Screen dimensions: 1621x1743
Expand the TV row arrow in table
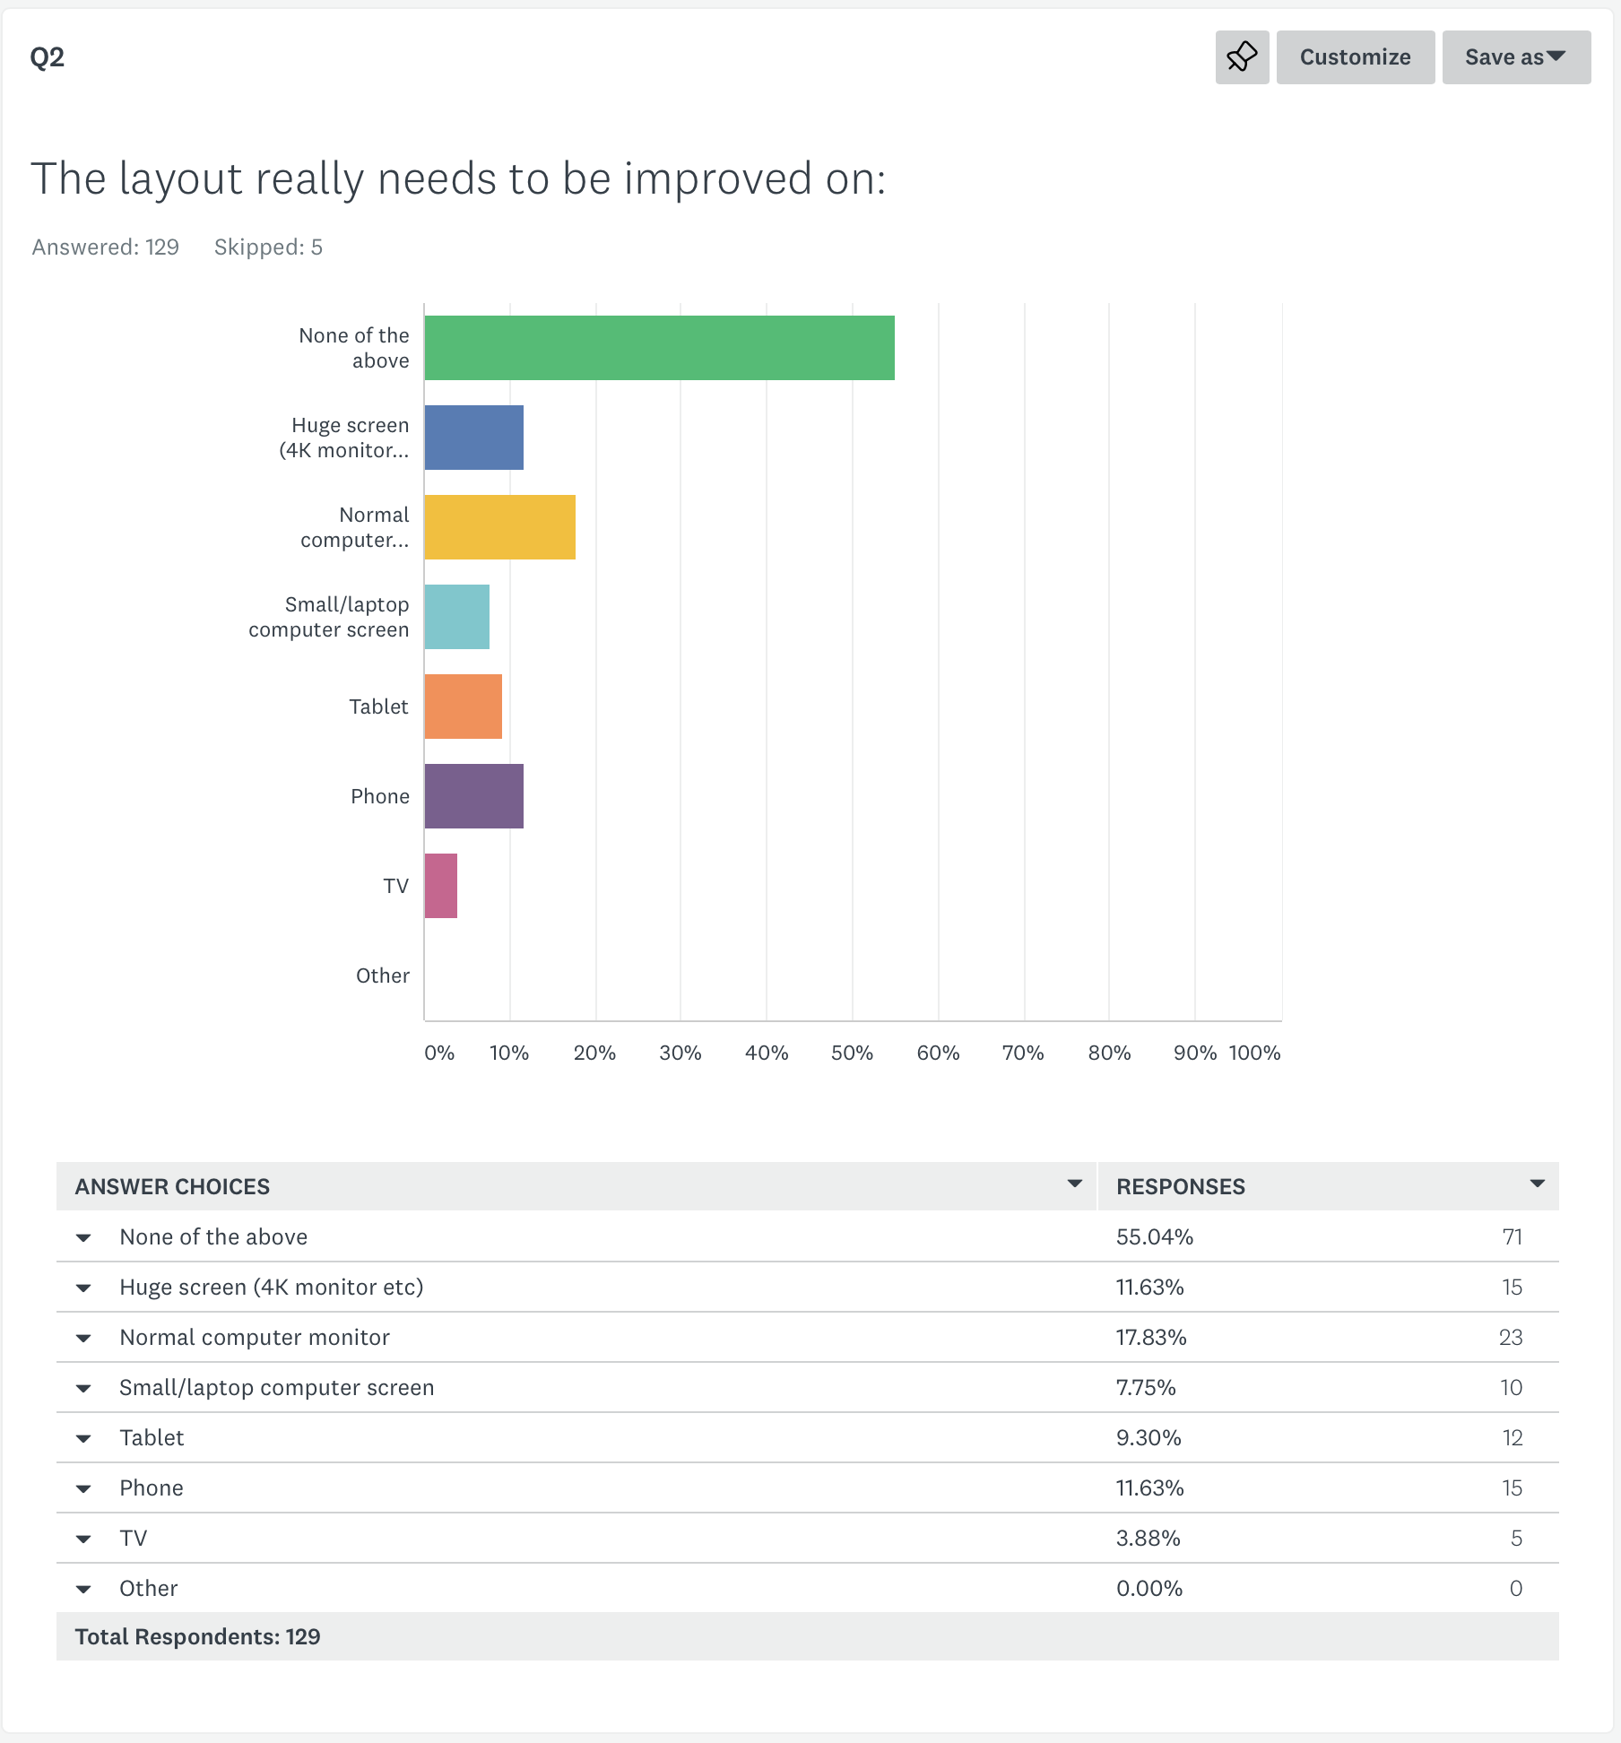[83, 1539]
